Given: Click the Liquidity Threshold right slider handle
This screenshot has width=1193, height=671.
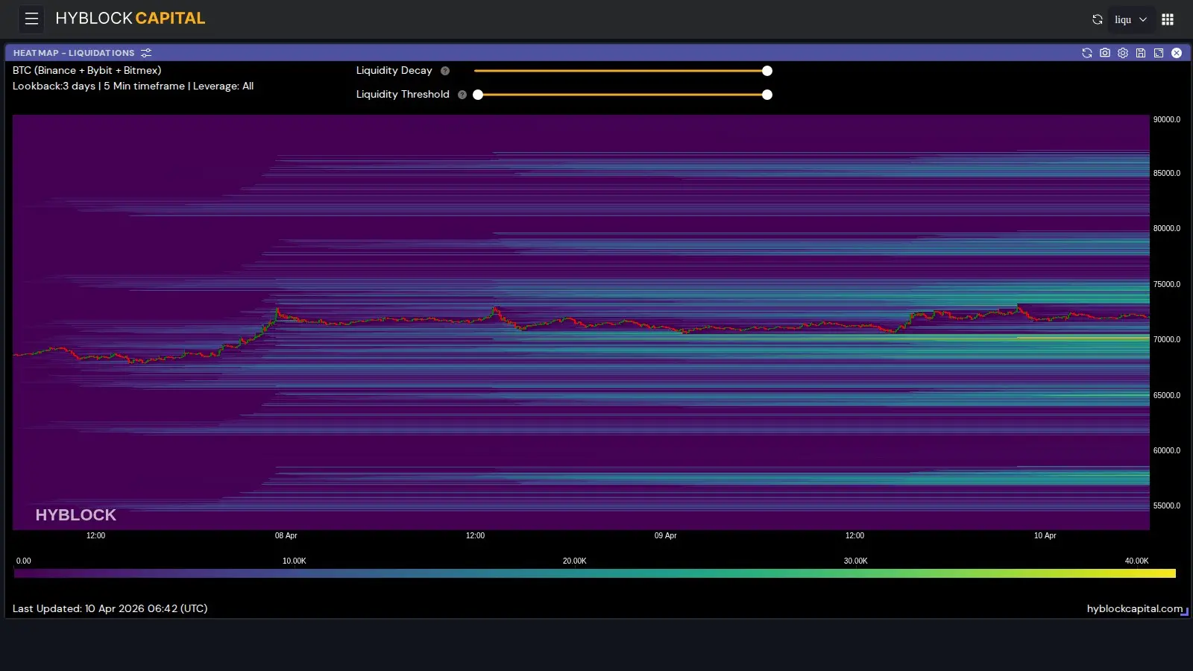Looking at the screenshot, I should (767, 95).
